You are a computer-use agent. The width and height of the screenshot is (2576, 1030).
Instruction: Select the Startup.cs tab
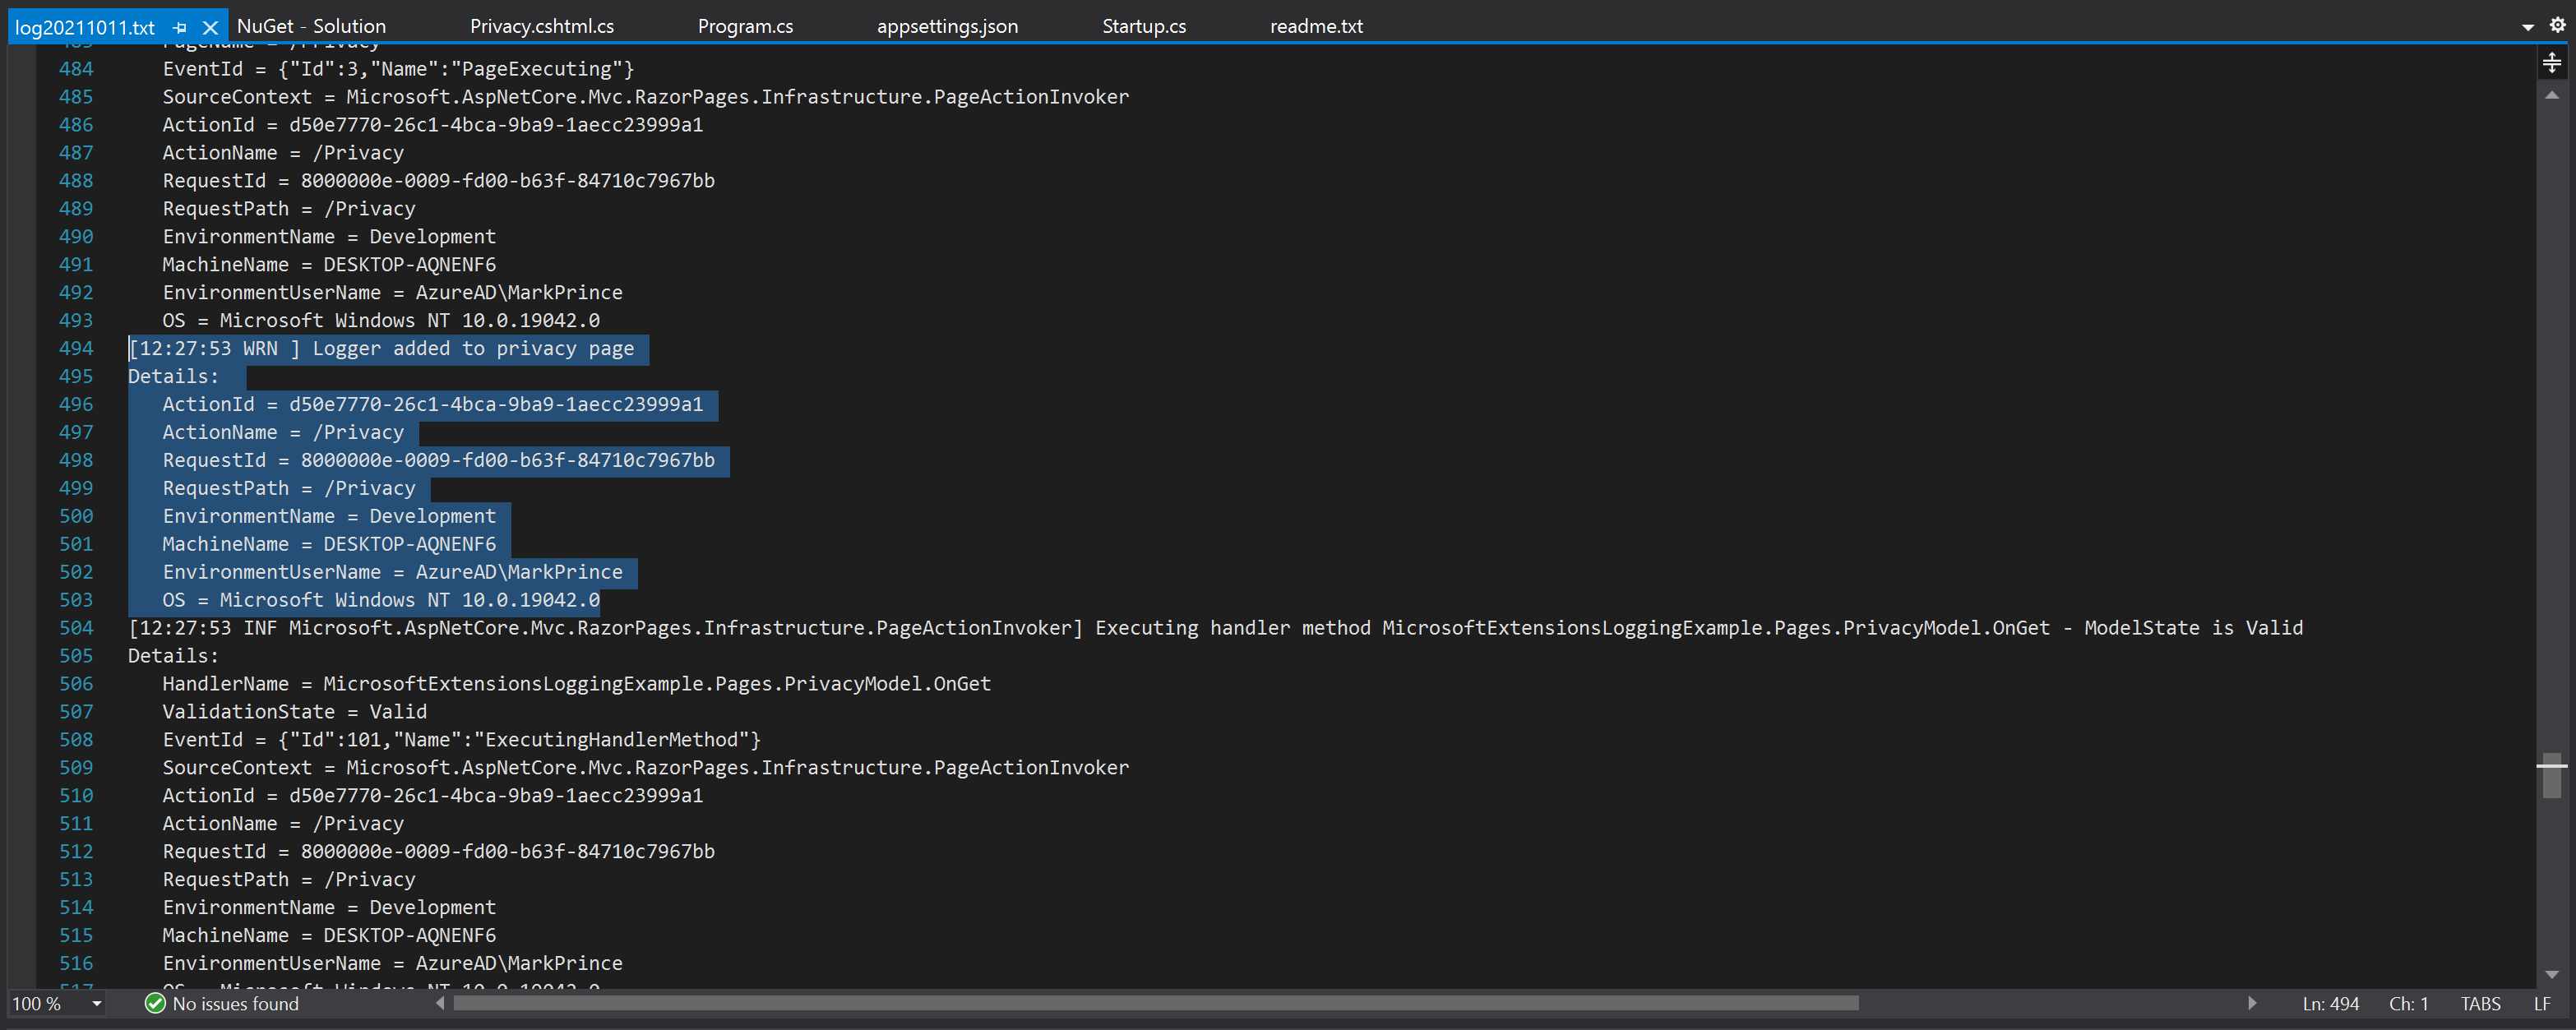click(1142, 25)
